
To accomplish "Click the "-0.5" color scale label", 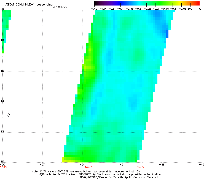I will (x=111, y=9).
